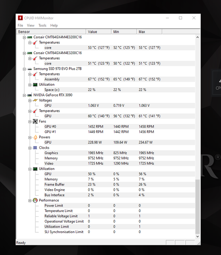Select the Assembly temperature row
221x255 pixels.
(120, 79)
